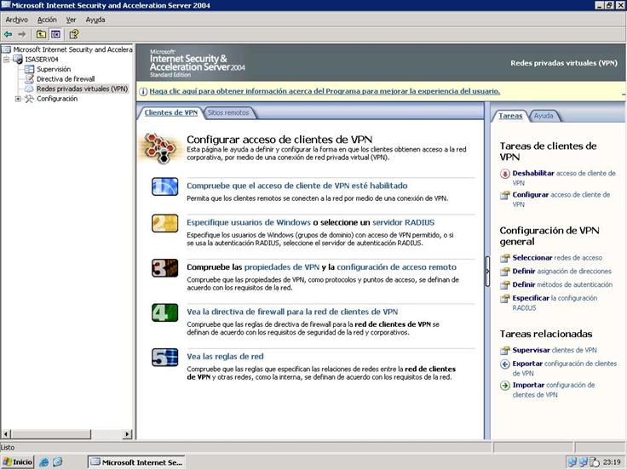Click the icon beside Definir asignación de direcciones

coord(505,272)
